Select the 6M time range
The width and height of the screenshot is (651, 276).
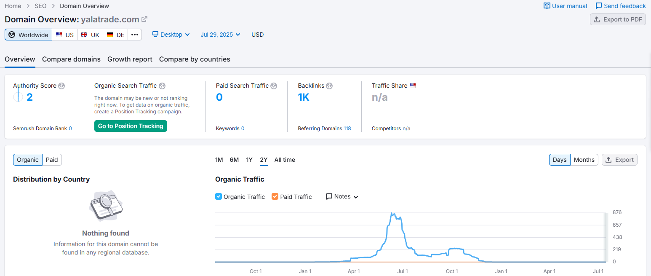234,160
